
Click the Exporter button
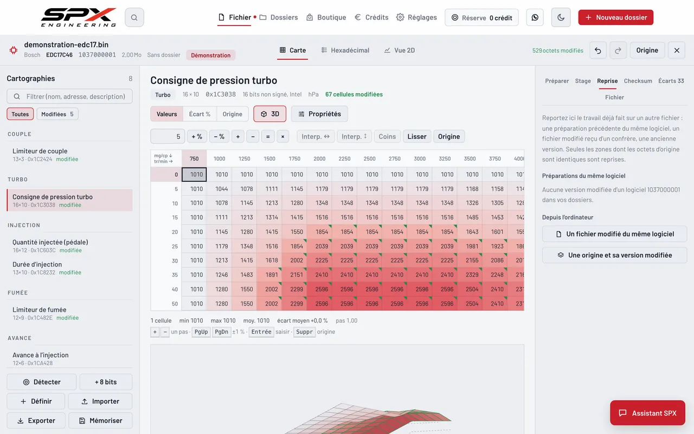36,420
